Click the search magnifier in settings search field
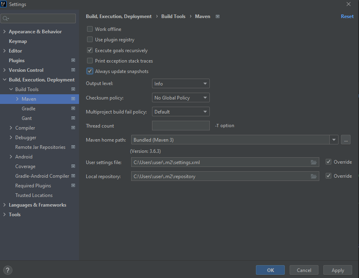This screenshot has width=359, height=278. [x=5, y=18]
